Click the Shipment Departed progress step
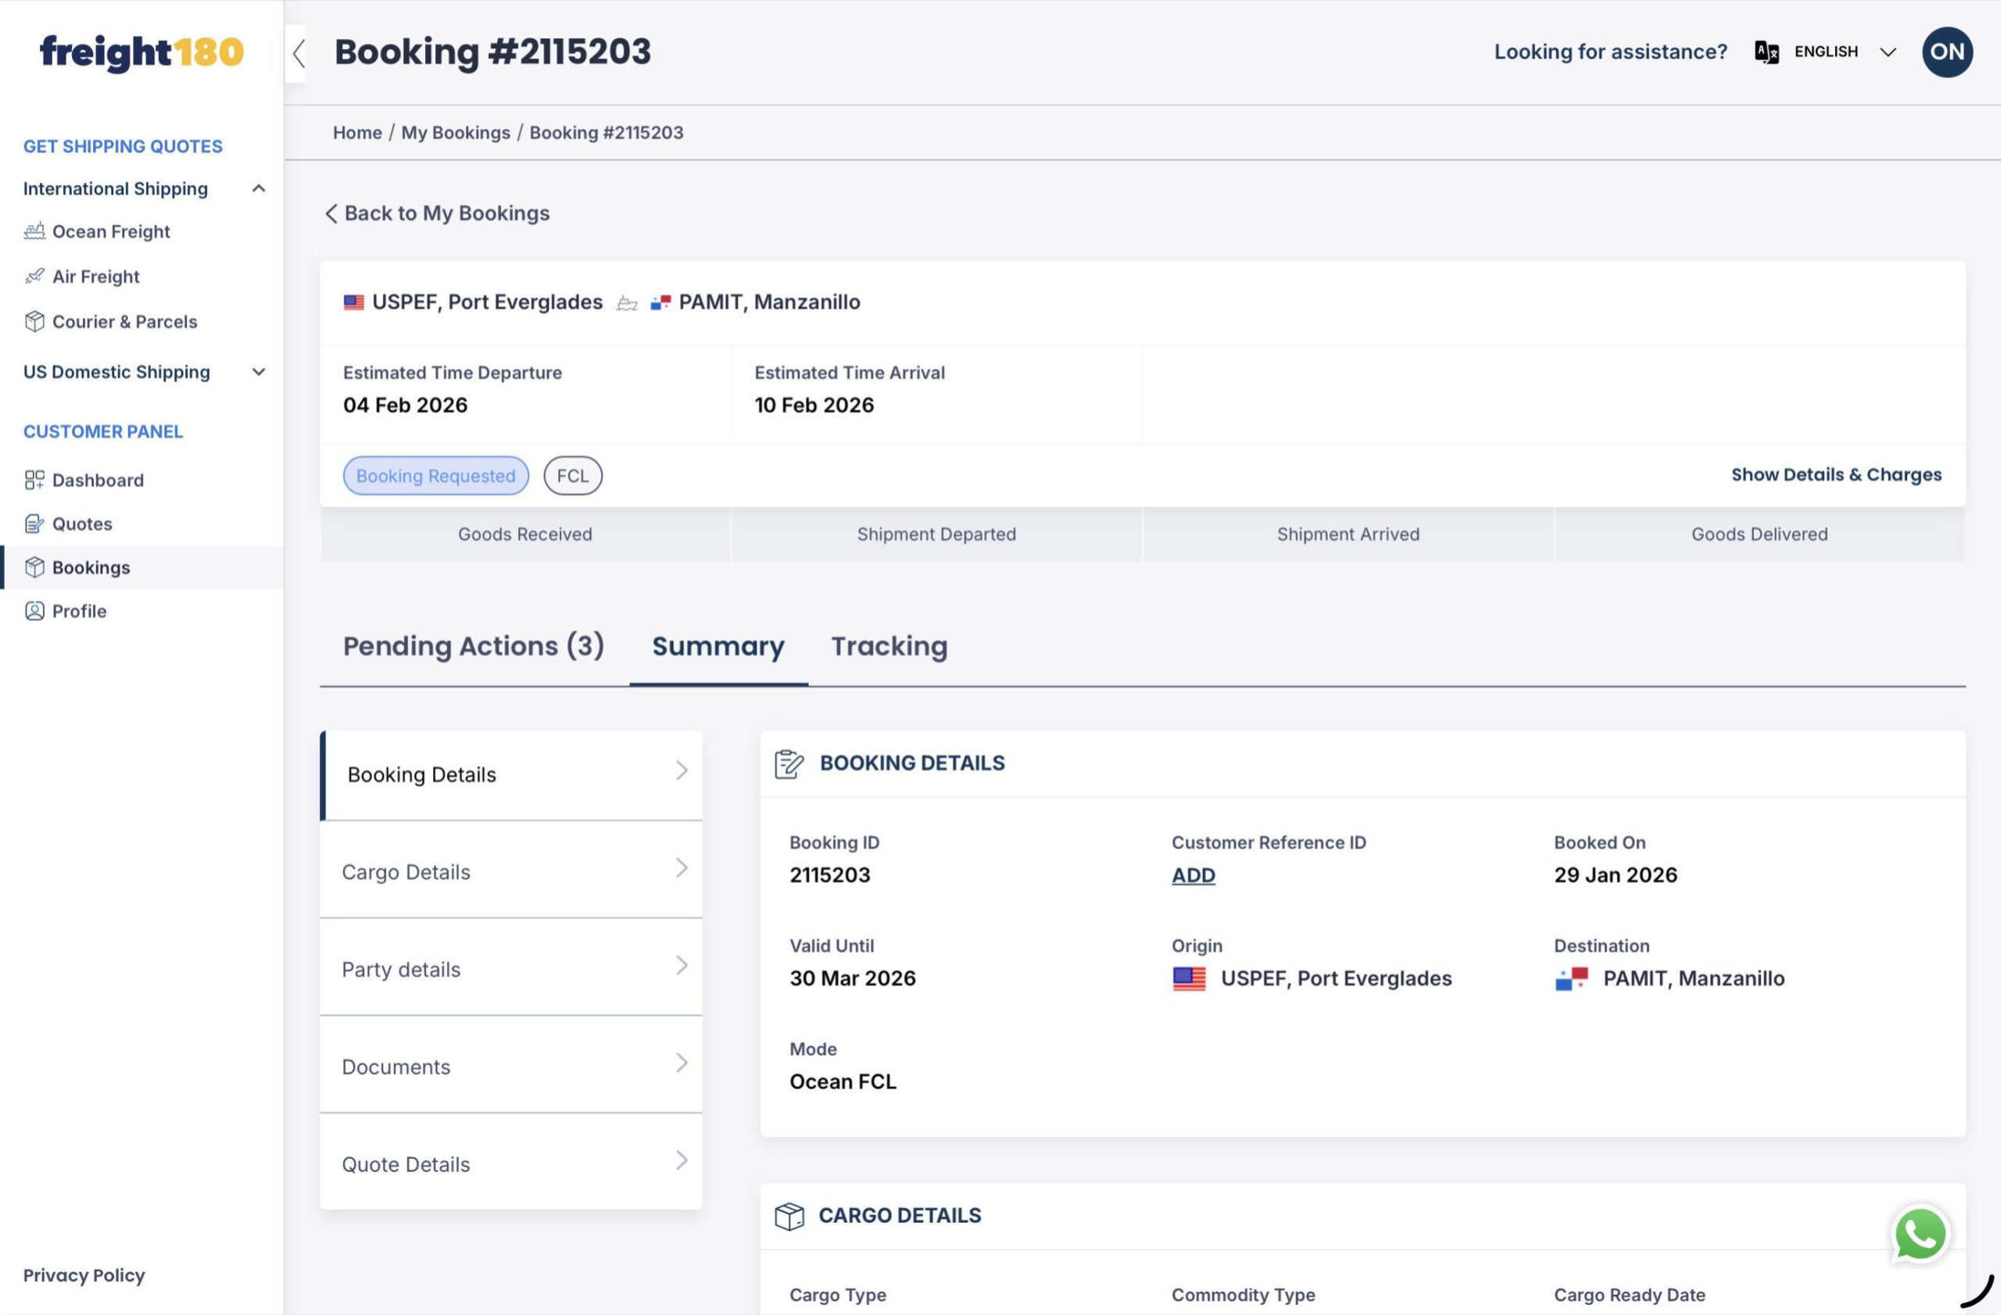The width and height of the screenshot is (2001, 1315). point(936,534)
